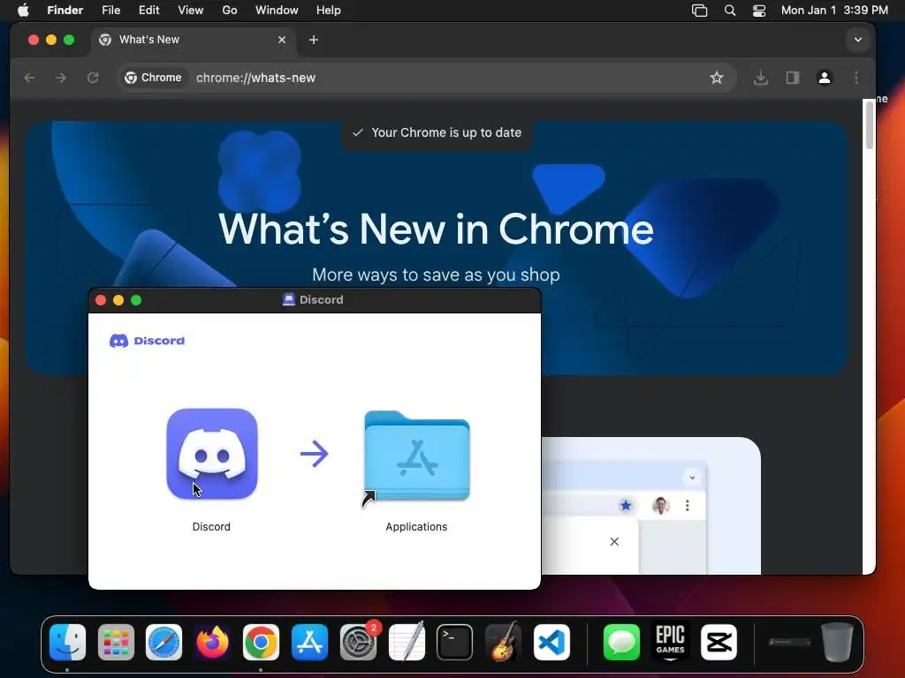Open TextEdit from the Dock
905x678 pixels.
click(x=407, y=642)
